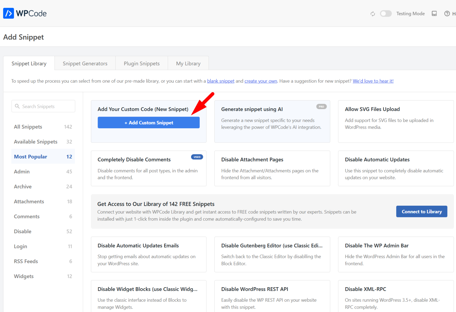456x312 pixels.
Task: Open Disable Automatic Updates snippet card
Action: 396,168
